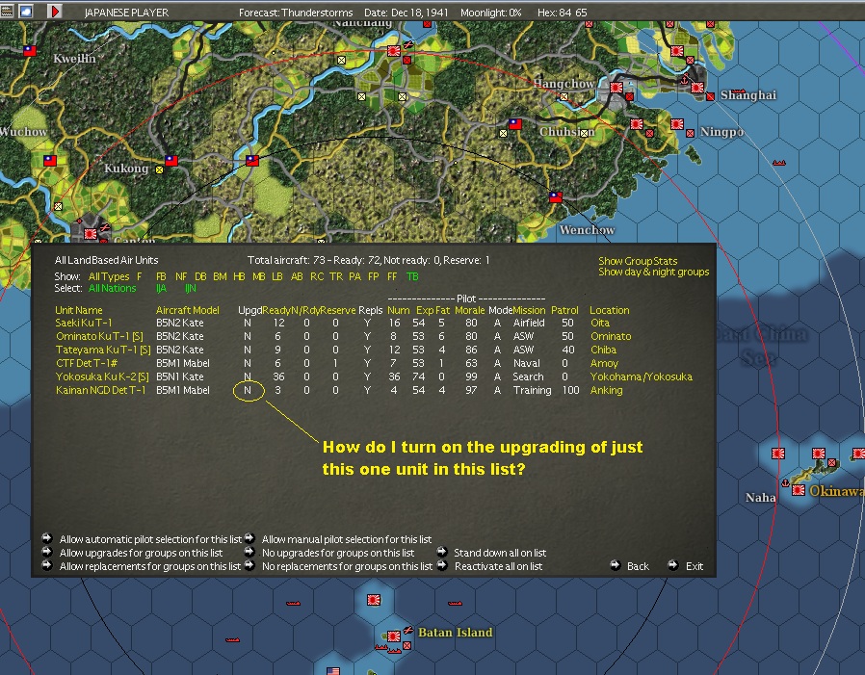This screenshot has width=865, height=675.
Task: Go to location Amoy
Action: click(604, 363)
